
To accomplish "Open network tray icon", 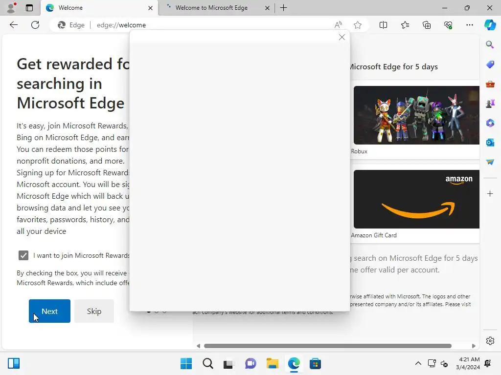I will (432, 363).
